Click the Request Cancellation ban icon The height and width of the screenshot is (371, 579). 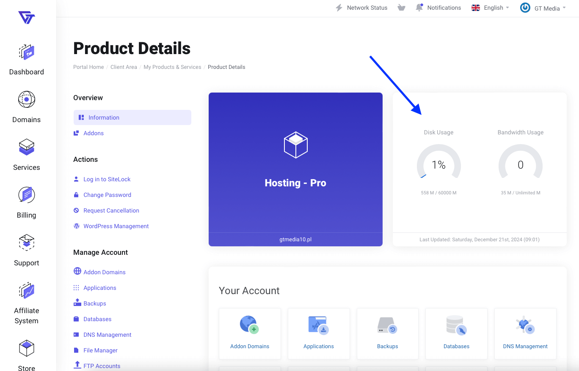(76, 210)
